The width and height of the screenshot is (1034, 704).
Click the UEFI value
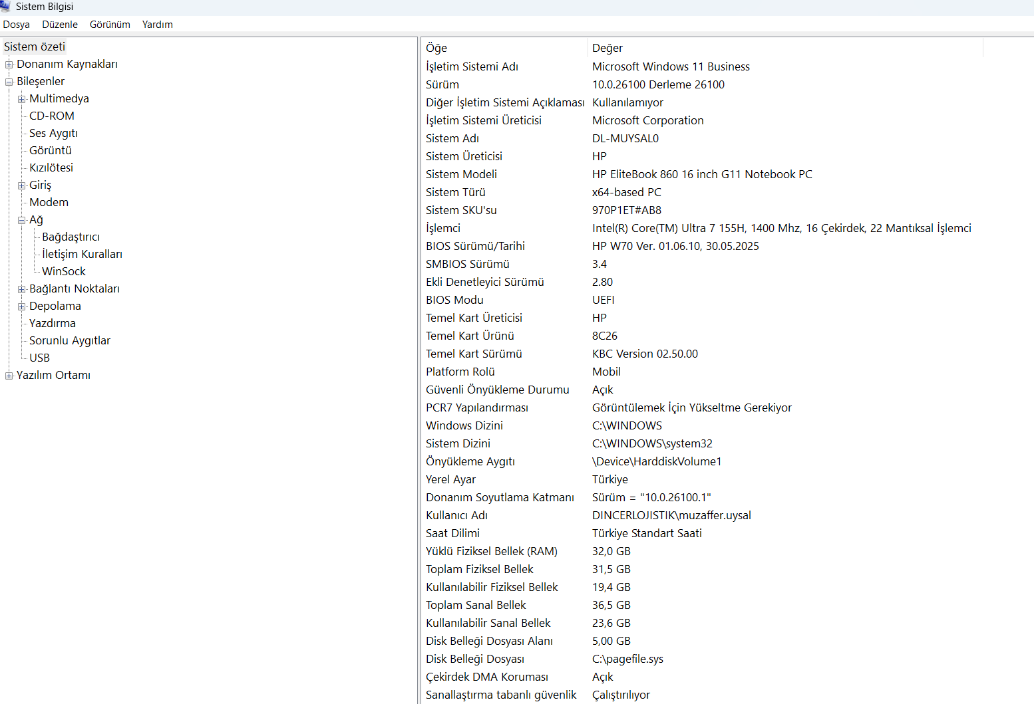(603, 300)
